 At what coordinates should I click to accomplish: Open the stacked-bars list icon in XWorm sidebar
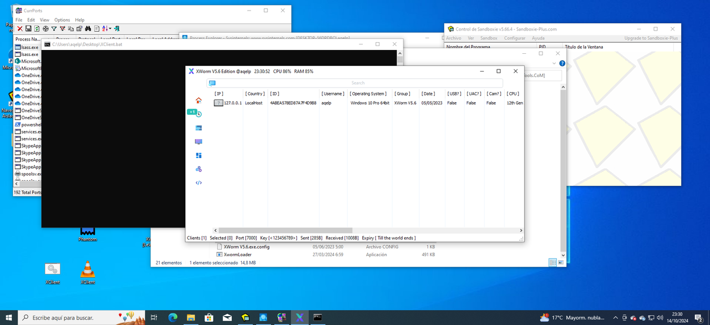[x=199, y=128]
